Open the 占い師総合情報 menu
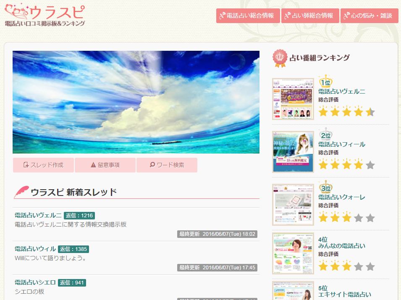Viewport: 401px width, 300px height. click(310, 16)
